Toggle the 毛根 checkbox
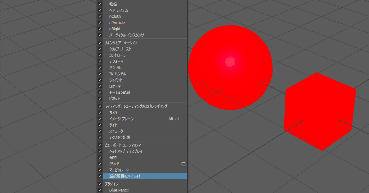The image size is (369, 193). [x=100, y=4]
